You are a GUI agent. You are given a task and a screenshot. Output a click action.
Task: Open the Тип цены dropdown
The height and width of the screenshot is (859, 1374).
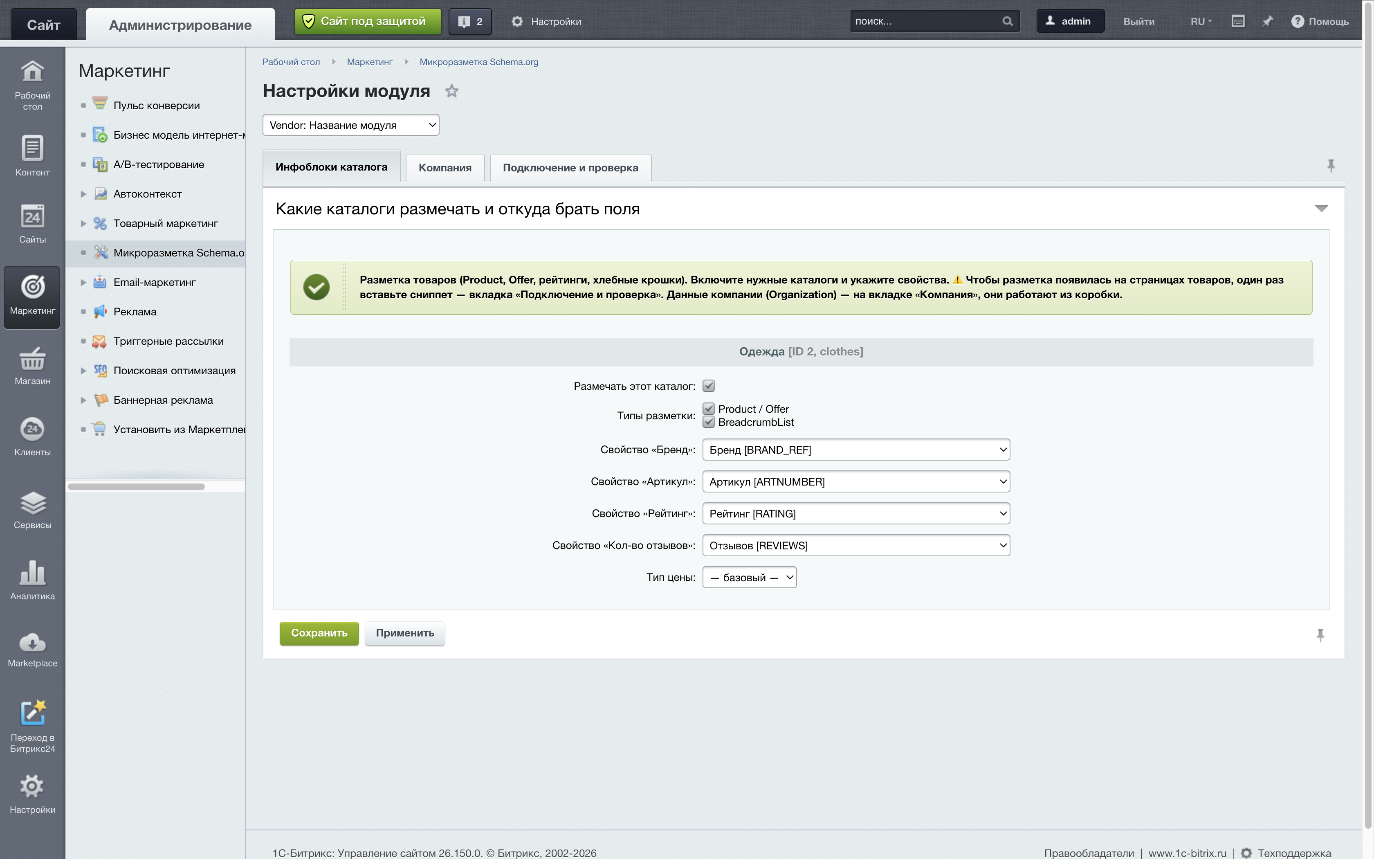coord(750,577)
